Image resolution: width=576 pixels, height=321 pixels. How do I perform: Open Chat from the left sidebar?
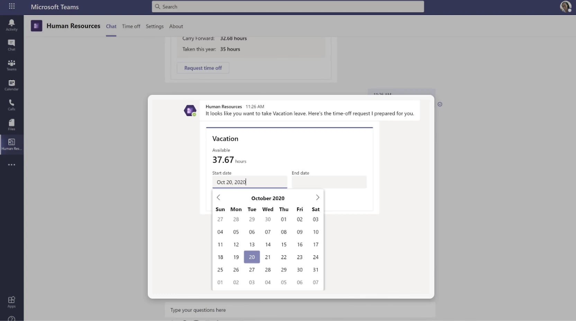pyautogui.click(x=11, y=45)
